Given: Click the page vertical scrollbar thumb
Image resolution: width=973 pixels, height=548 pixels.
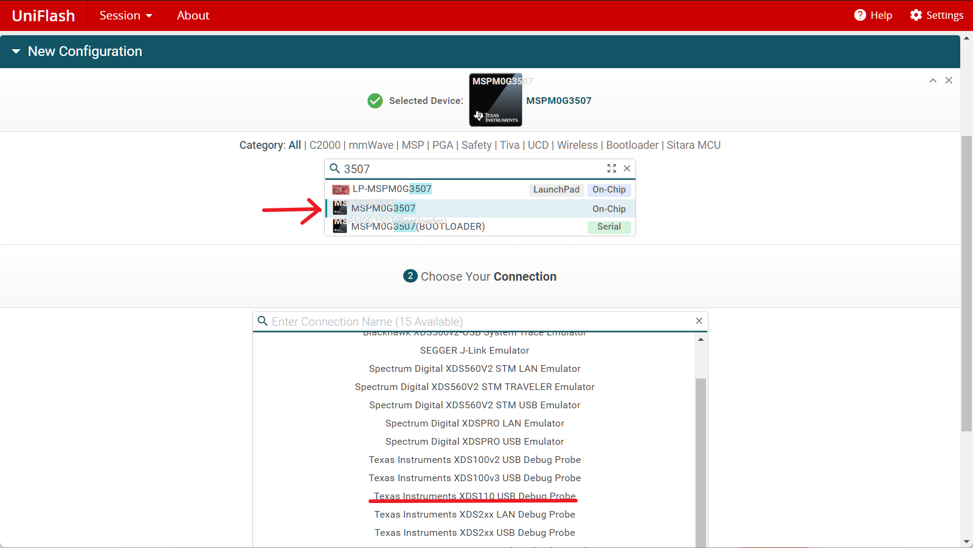Looking at the screenshot, I should click(x=966, y=283).
